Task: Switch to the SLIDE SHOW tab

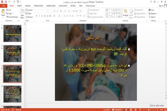Action: [x=63, y=6]
